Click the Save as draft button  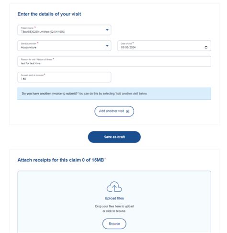(114, 137)
